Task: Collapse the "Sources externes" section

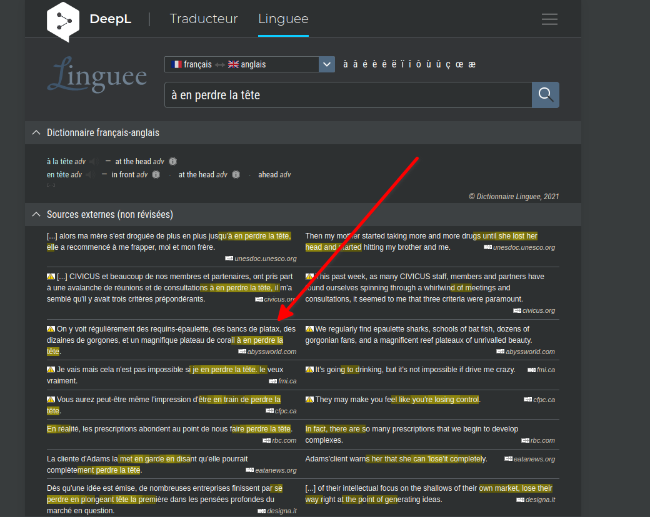Action: coord(36,215)
